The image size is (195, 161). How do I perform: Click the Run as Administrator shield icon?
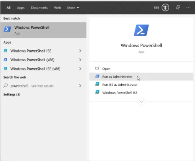tap(97, 76)
